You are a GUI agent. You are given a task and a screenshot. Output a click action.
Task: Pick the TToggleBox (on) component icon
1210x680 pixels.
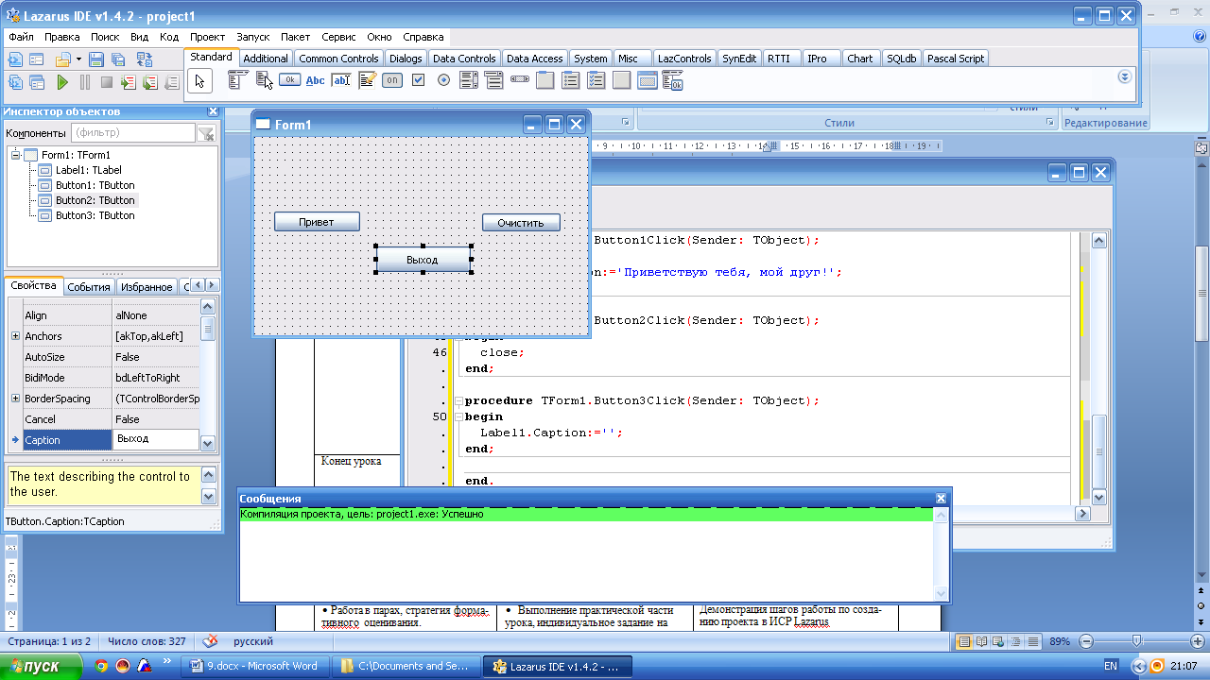pos(392,80)
